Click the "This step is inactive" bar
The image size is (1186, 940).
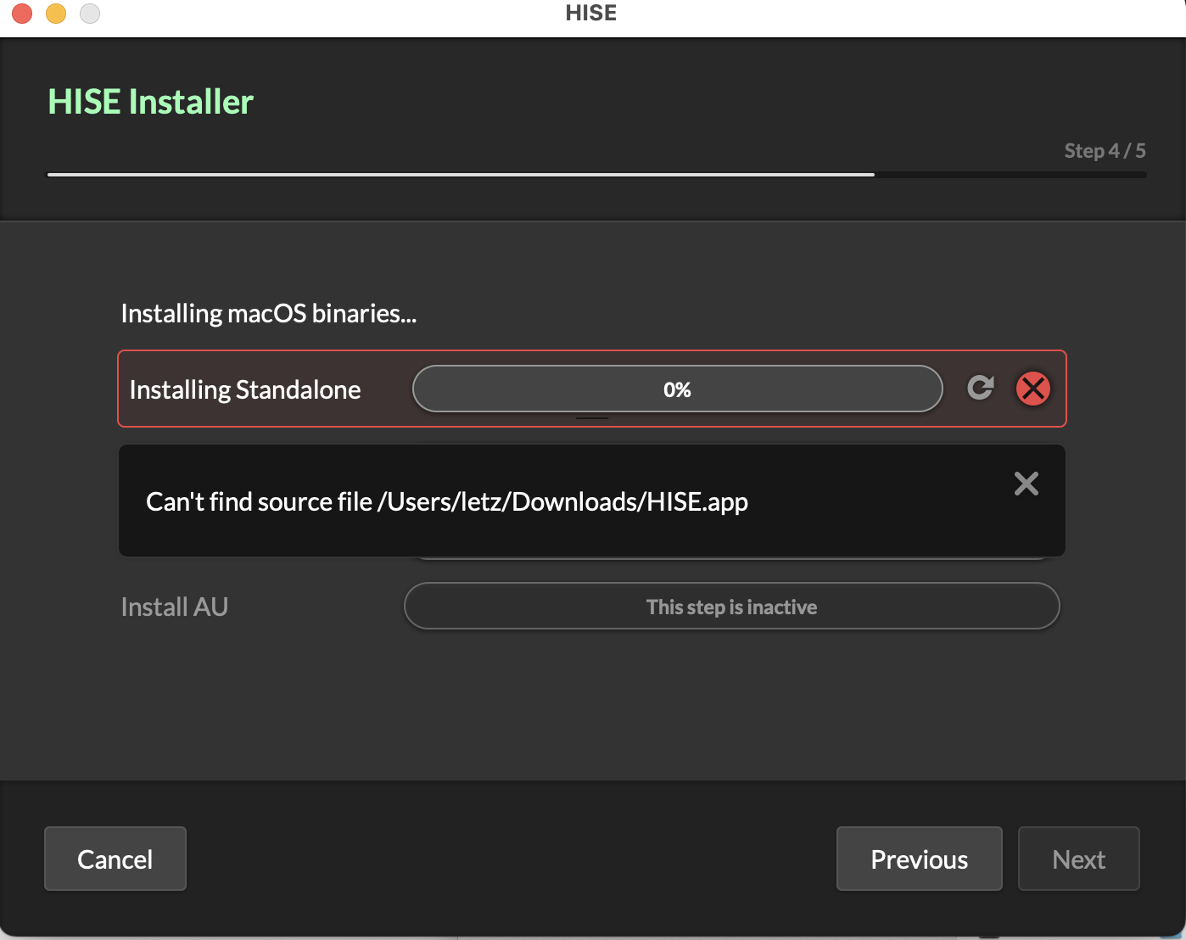tap(731, 607)
